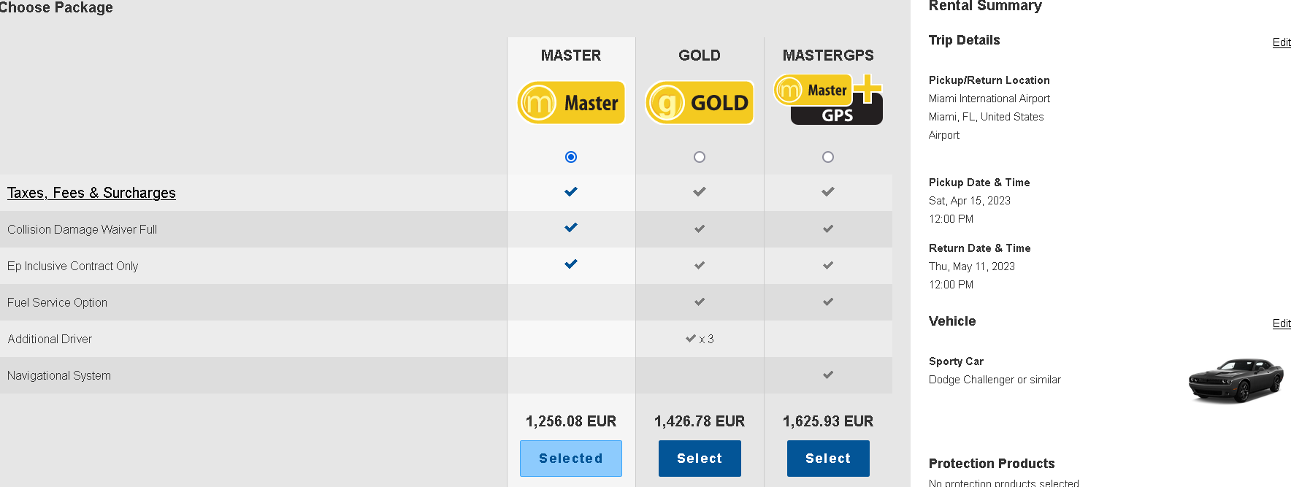The image size is (1302, 487).
Task: Open Taxes, Fees & Surcharges details
Action: point(91,193)
